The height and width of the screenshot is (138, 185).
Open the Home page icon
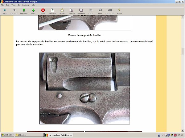coord(62,10)
